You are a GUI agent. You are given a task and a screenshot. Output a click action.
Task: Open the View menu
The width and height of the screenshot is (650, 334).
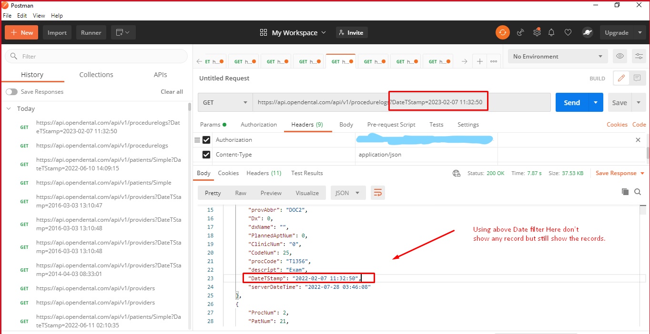(39, 16)
